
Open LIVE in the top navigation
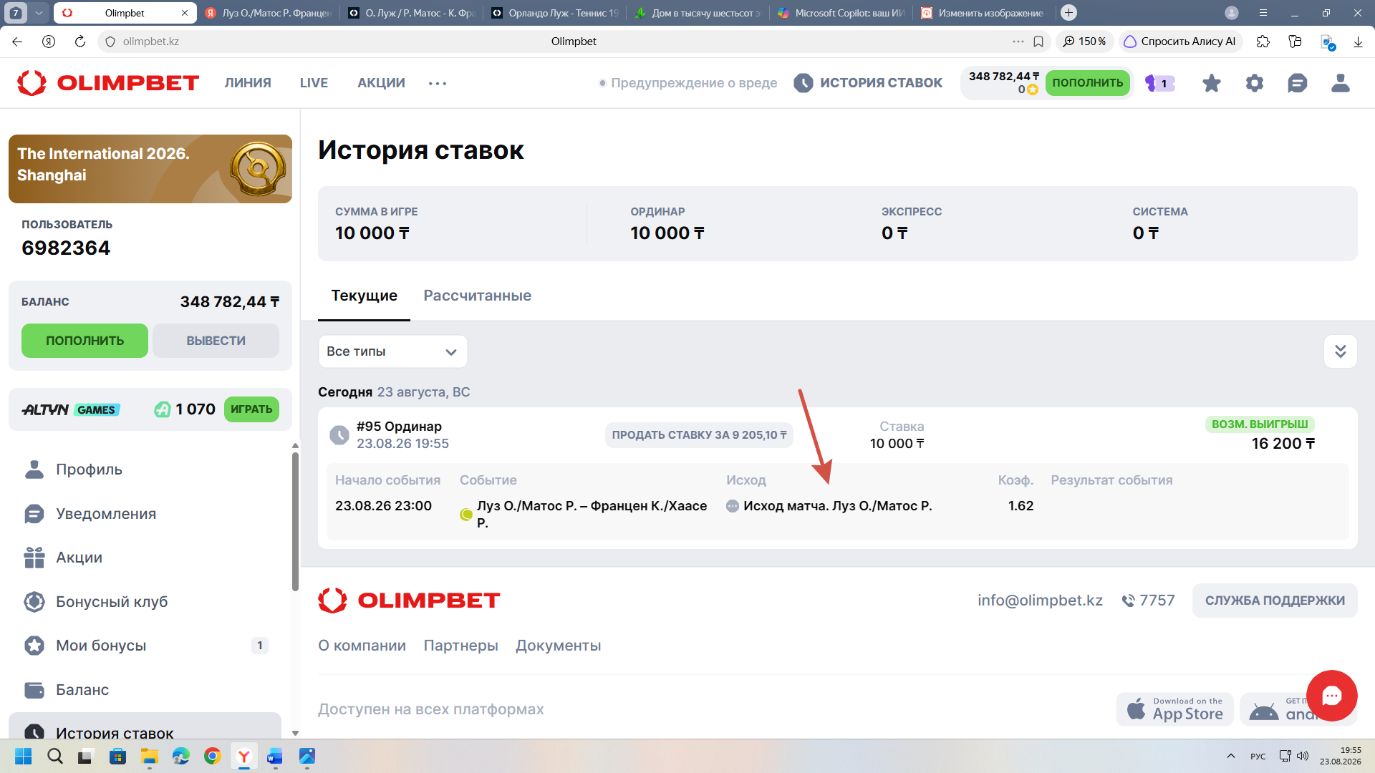point(314,83)
